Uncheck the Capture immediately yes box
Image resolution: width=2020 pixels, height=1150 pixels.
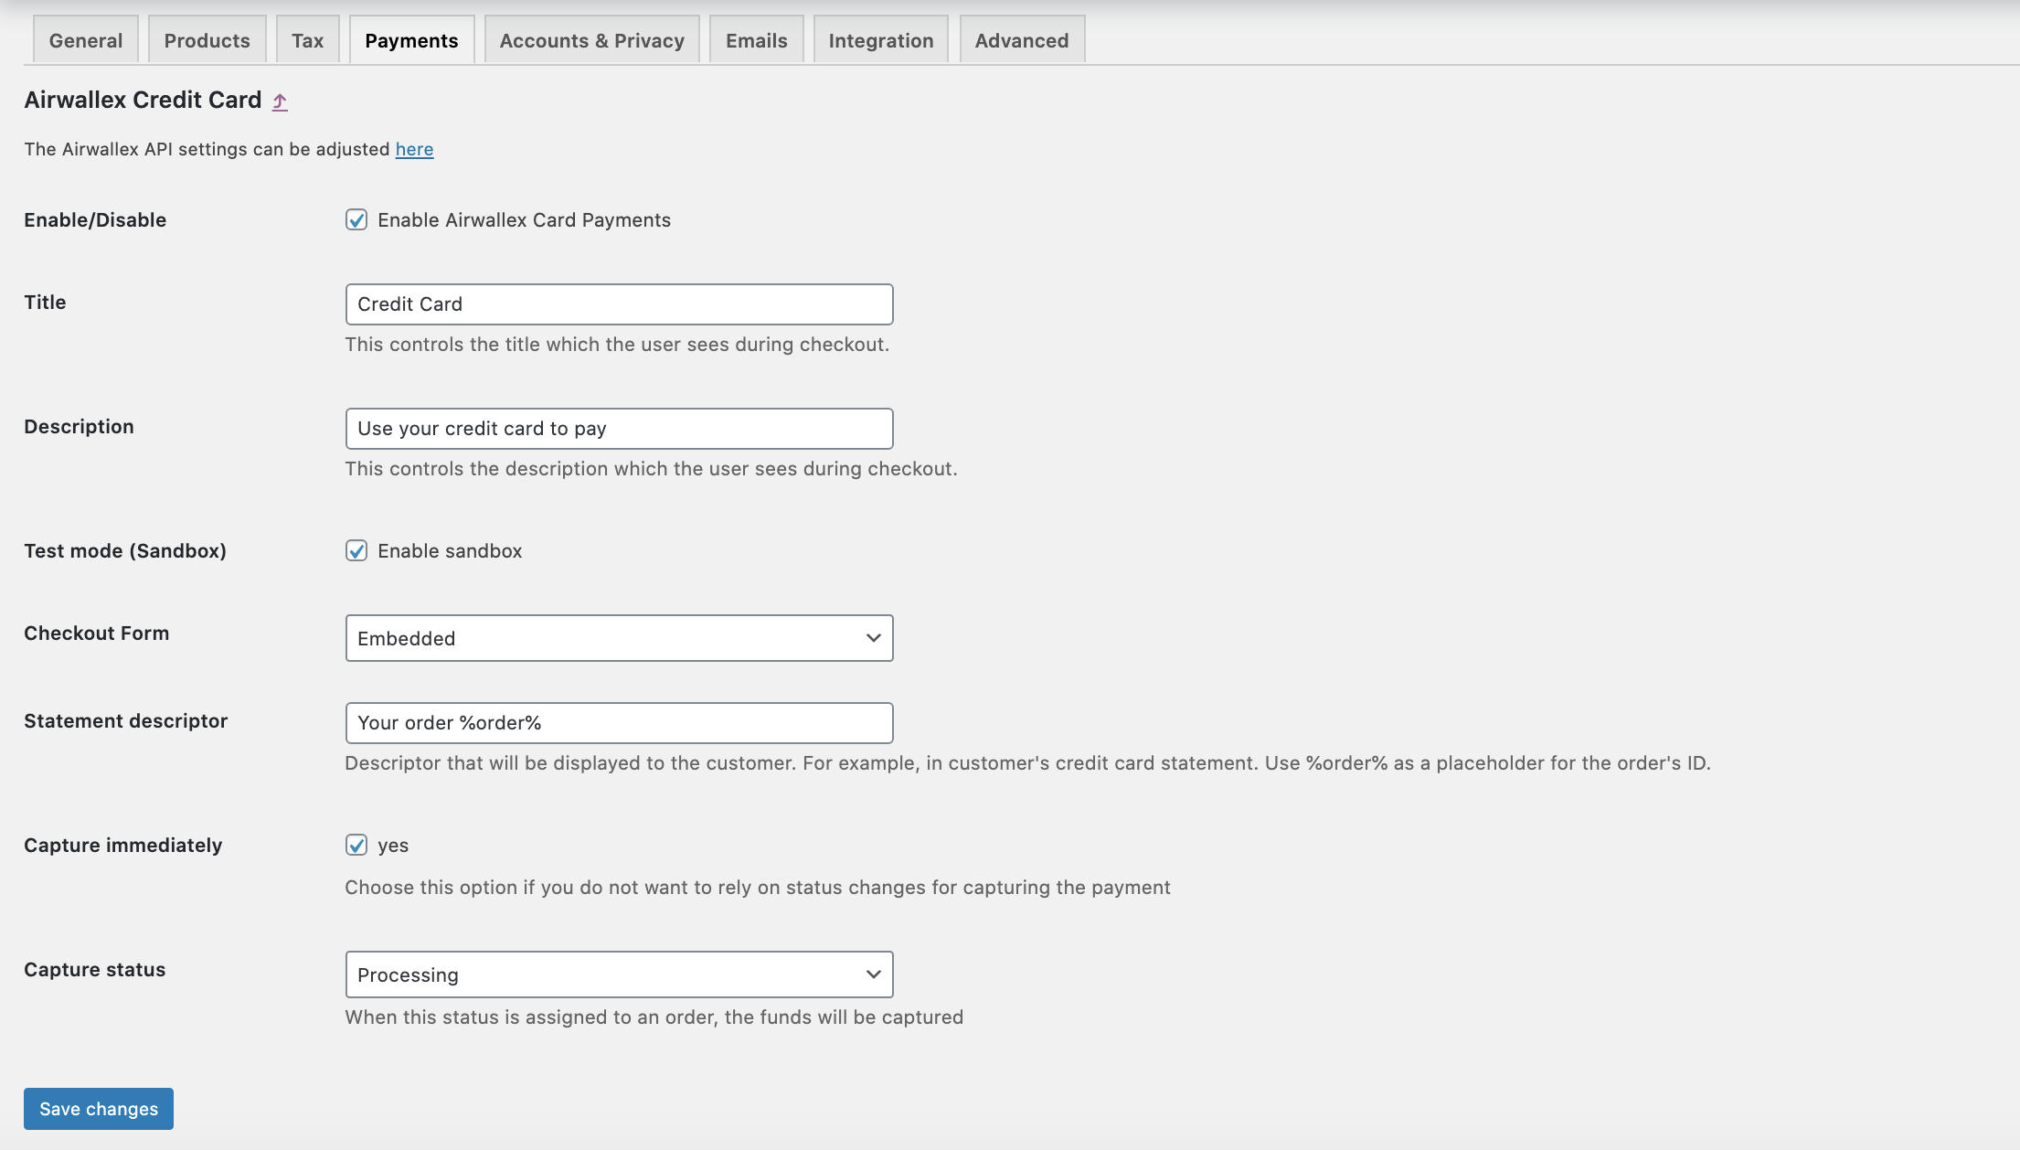pos(356,845)
